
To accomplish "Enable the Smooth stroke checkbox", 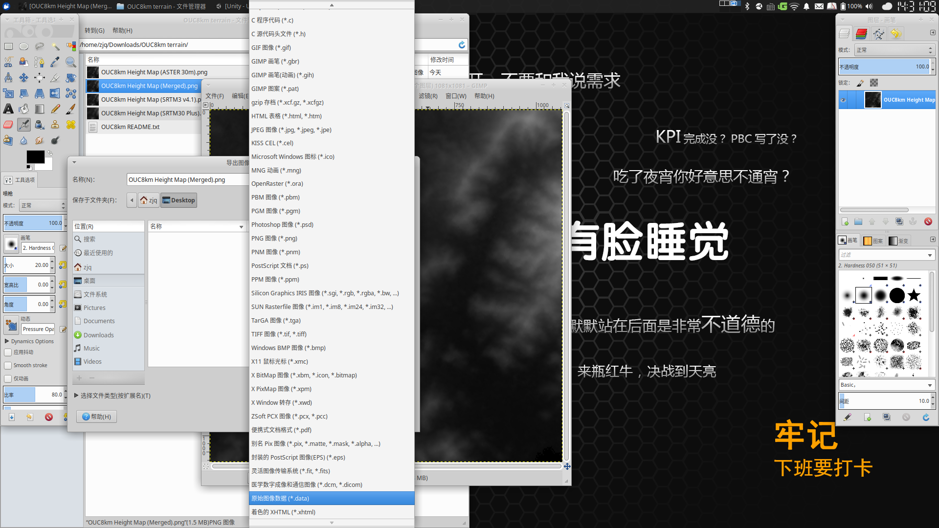I will (x=8, y=365).
